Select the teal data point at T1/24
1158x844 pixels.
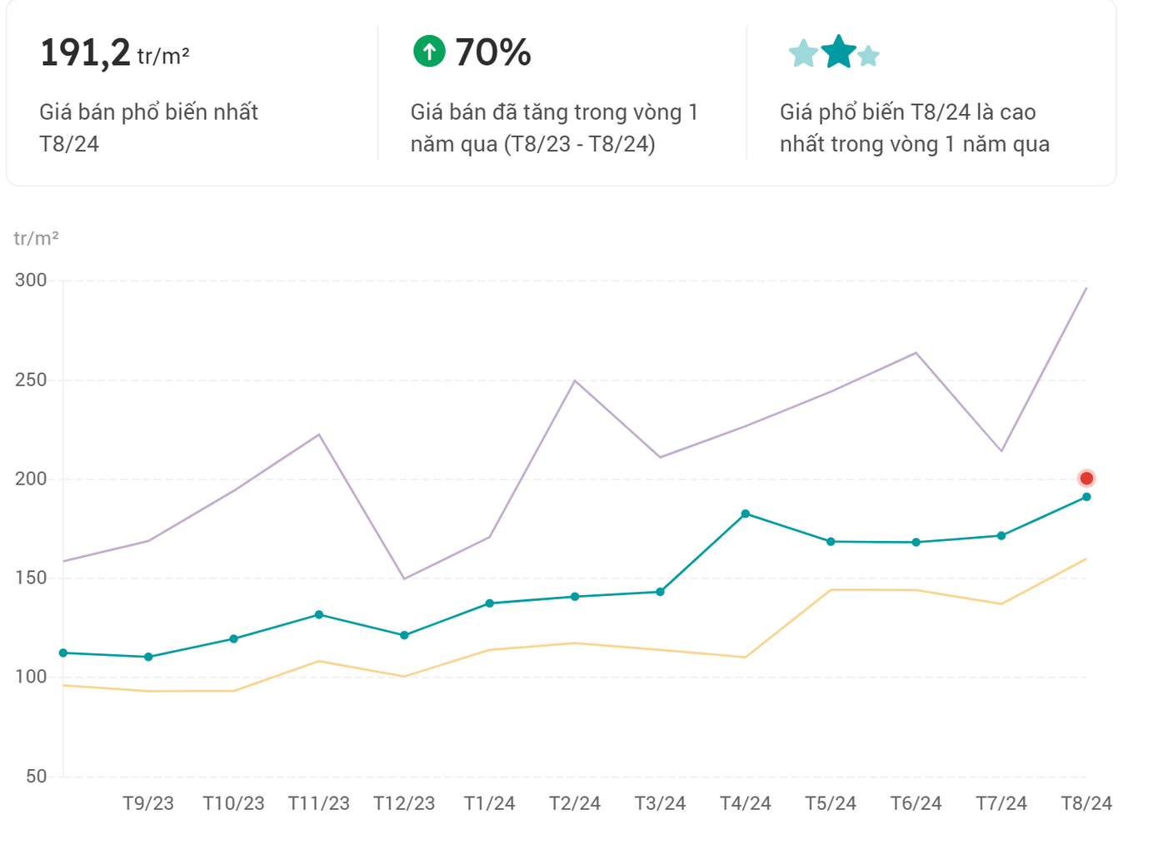pos(490,603)
